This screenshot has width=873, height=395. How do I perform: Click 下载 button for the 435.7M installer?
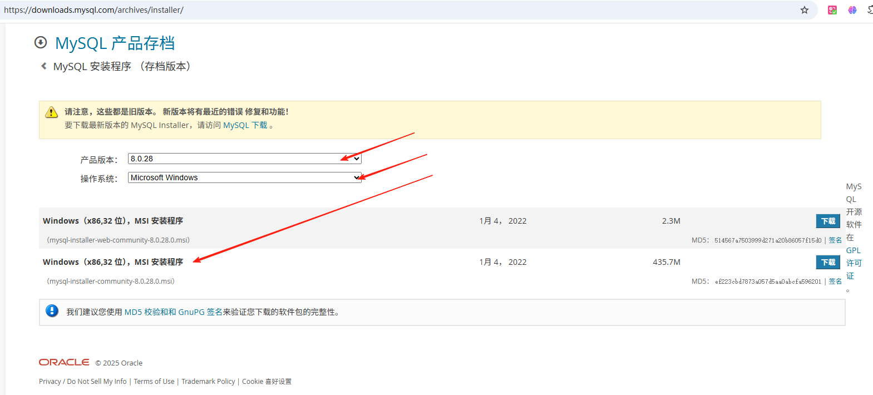click(x=828, y=262)
